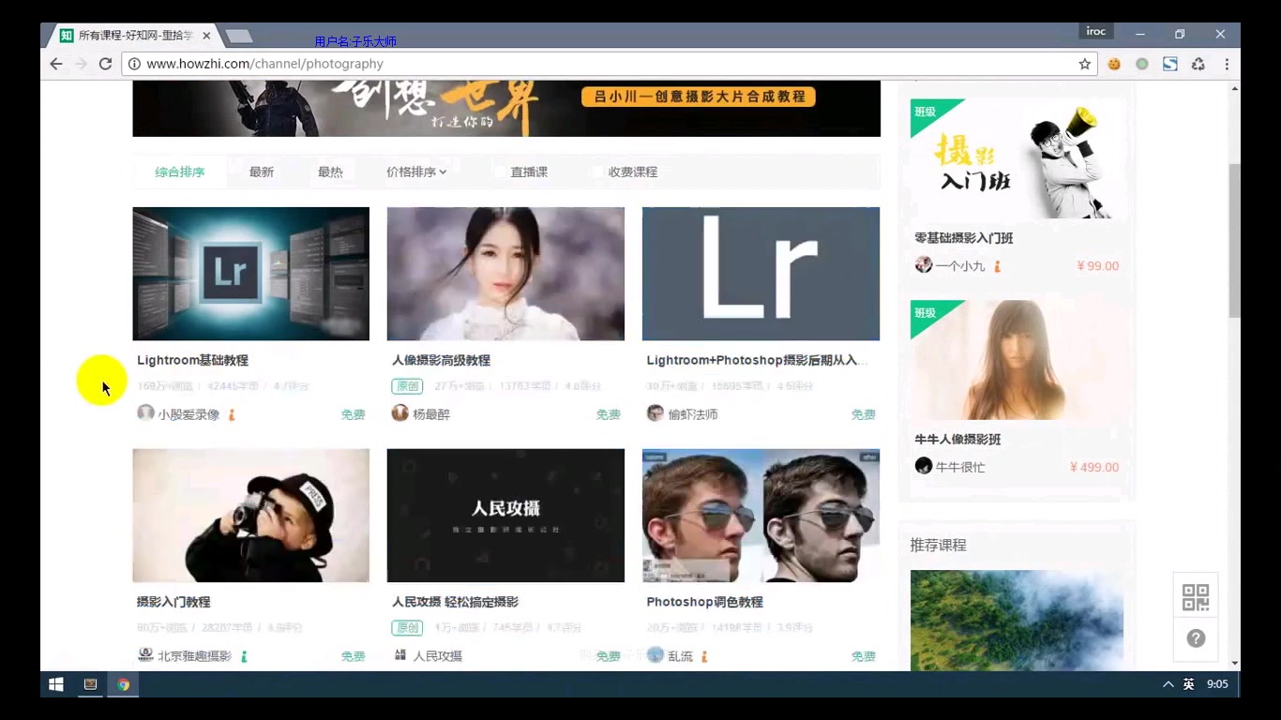
Task: Click author name 偷虾法师
Action: [693, 414]
